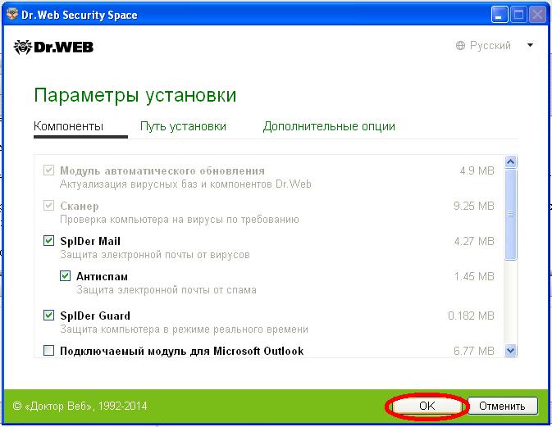The image size is (552, 427).
Task: Close the Dr.Web Security Space window
Action: coord(537,15)
